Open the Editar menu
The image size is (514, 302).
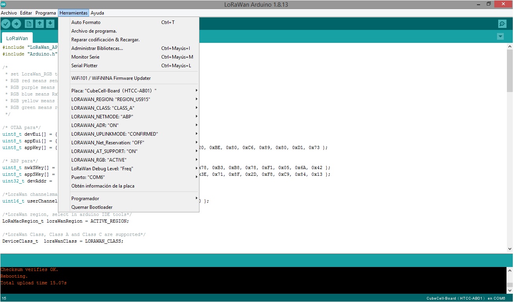click(26, 13)
